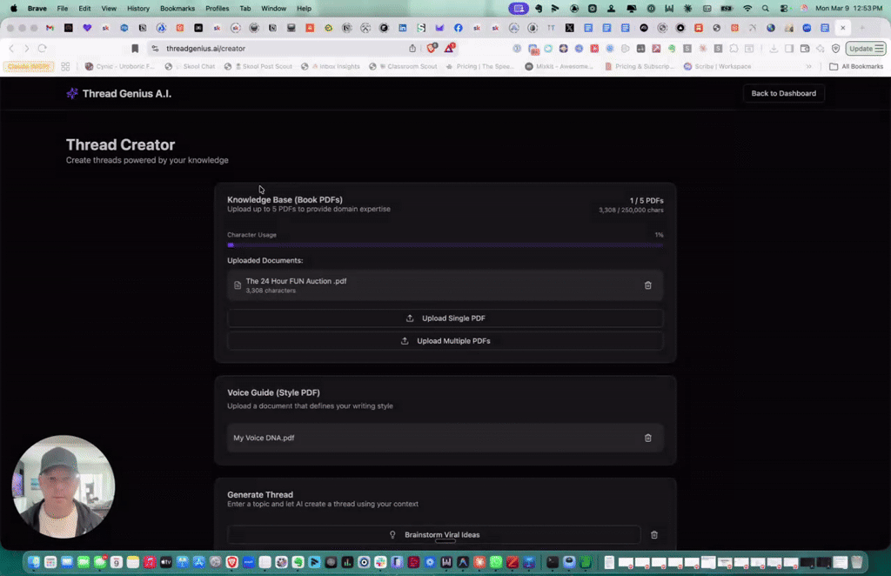This screenshot has width=891, height=576.
Task: Open Brave browser icon in the Dock
Action: coord(231,562)
